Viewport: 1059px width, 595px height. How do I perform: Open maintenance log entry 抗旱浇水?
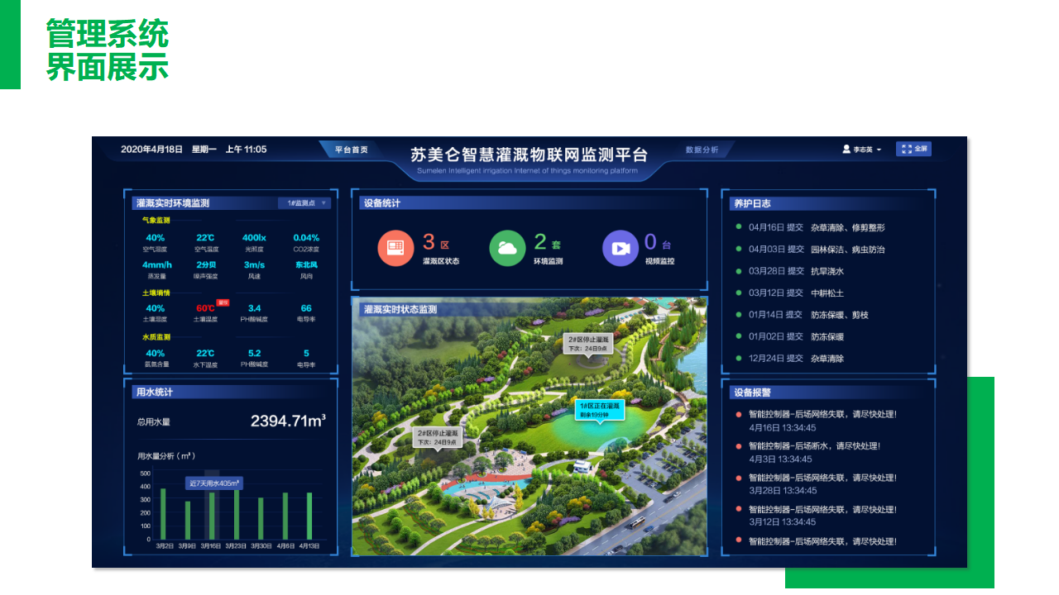coord(827,271)
